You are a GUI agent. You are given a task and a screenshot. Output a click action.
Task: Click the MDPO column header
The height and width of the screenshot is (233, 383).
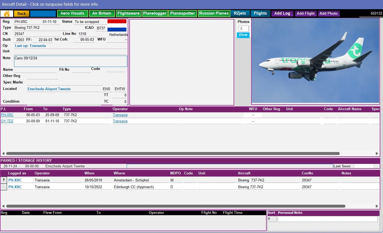tap(175, 173)
